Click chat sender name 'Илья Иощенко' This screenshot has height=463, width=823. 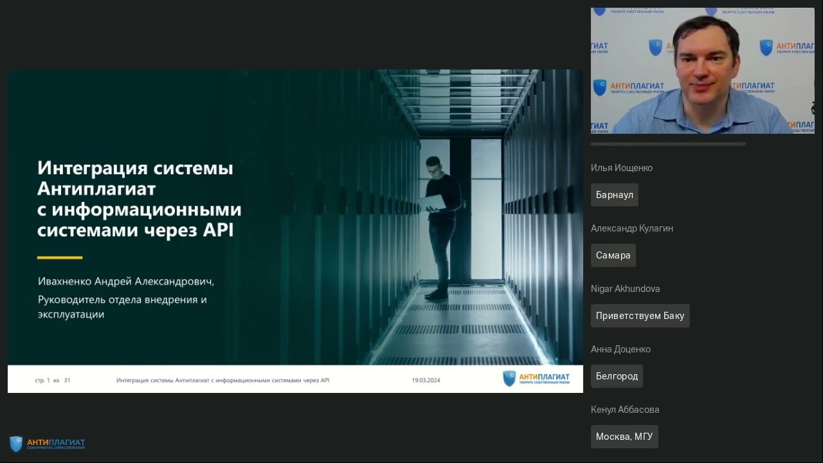click(622, 168)
